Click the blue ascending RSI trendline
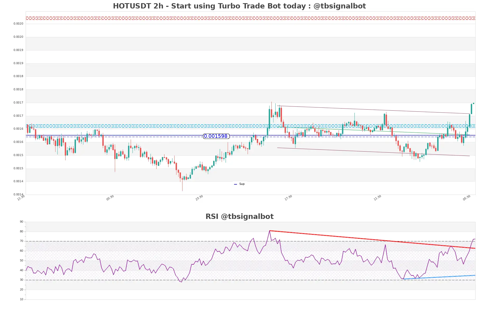 pos(439,277)
